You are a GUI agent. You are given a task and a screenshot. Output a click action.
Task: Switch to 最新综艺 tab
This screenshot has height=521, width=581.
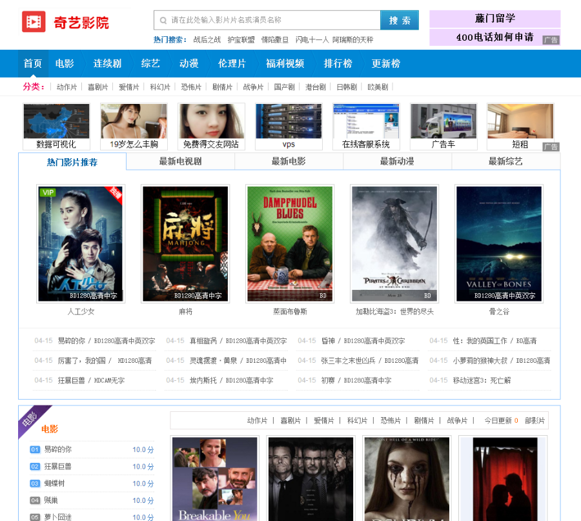505,161
